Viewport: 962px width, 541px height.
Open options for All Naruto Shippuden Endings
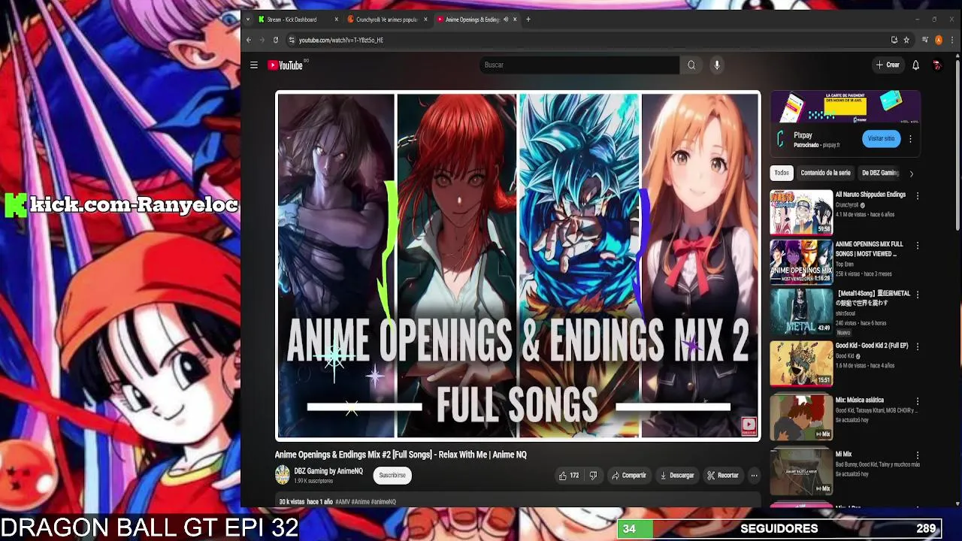coord(917,196)
